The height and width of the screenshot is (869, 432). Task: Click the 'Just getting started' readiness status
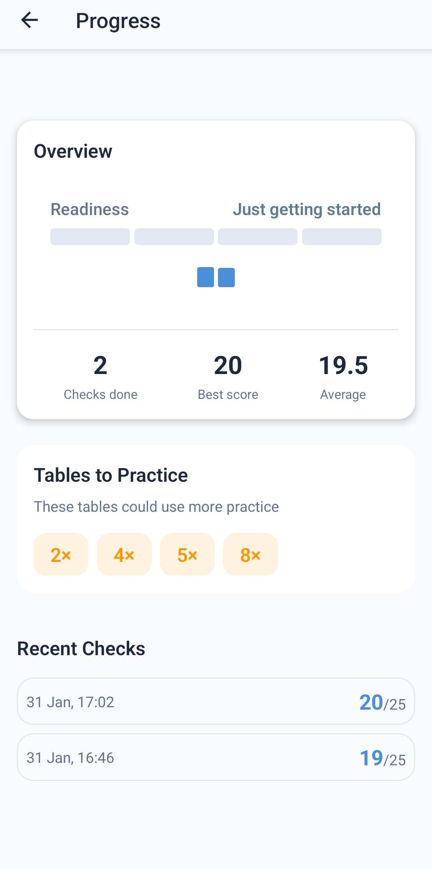pos(307,209)
